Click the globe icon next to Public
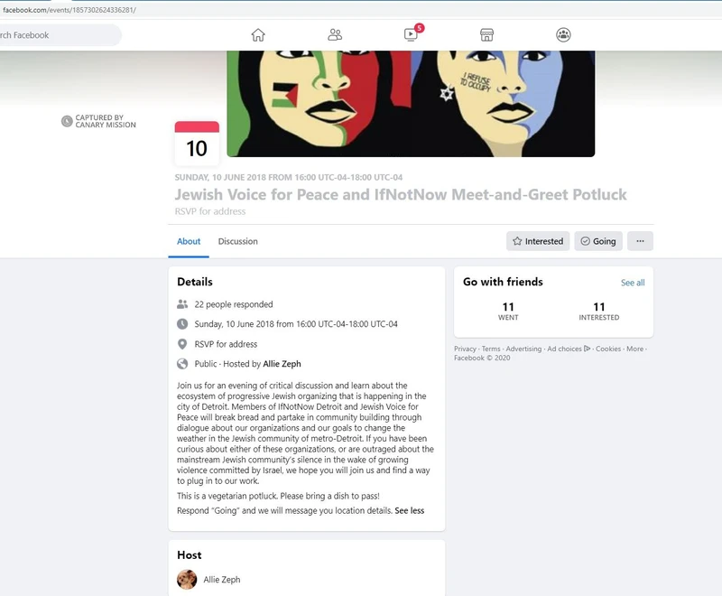The image size is (722, 596). tap(183, 365)
